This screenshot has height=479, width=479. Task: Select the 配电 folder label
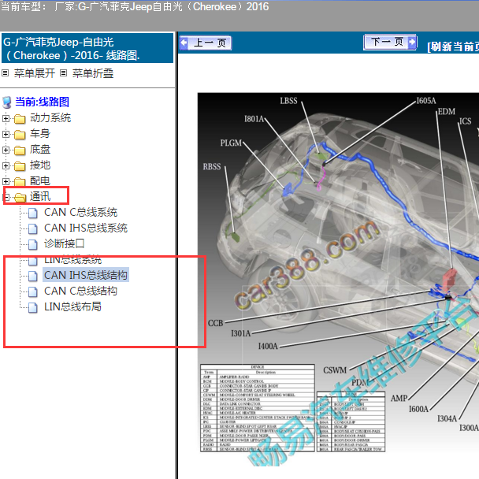coord(40,181)
